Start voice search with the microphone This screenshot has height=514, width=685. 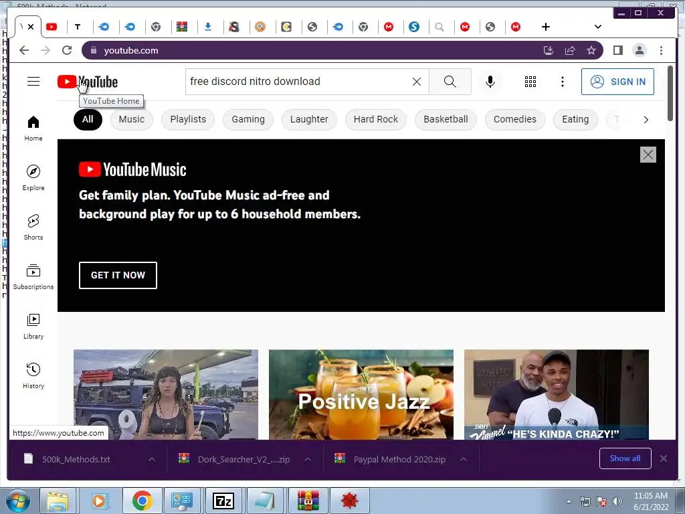pos(490,81)
